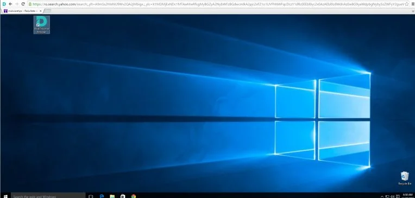
Task: Open the Windows Store taskbar icon
Action: pyautogui.click(x=123, y=196)
